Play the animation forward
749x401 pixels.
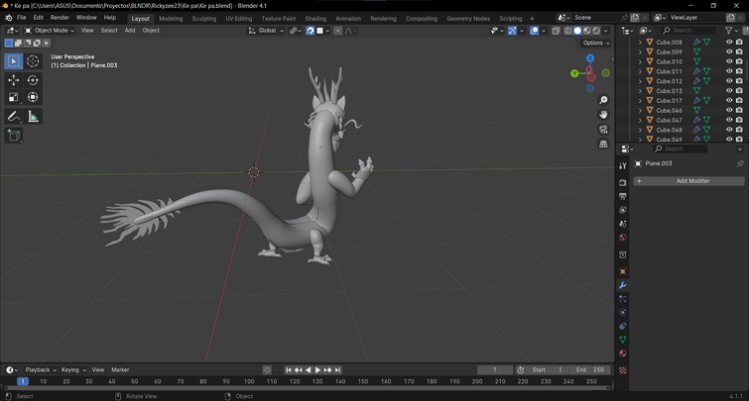[x=317, y=370]
